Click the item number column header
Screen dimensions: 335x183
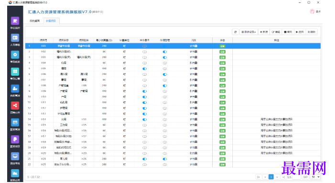pos(43,40)
